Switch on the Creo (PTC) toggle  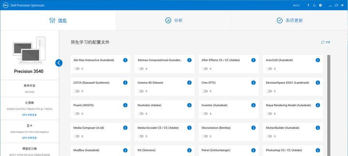204,91
